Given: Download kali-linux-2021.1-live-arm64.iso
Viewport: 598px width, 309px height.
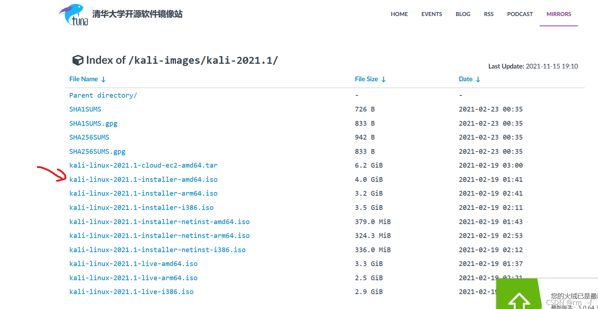Looking at the screenshot, I should [133, 278].
